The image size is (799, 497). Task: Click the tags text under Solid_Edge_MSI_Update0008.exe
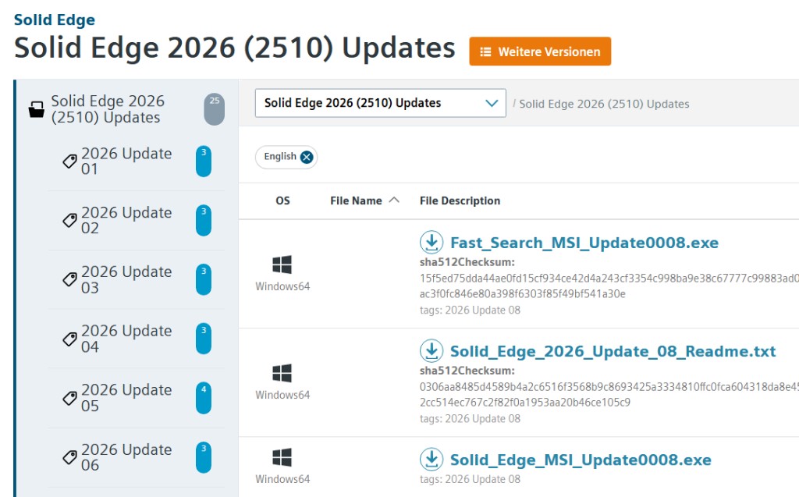pos(470,479)
